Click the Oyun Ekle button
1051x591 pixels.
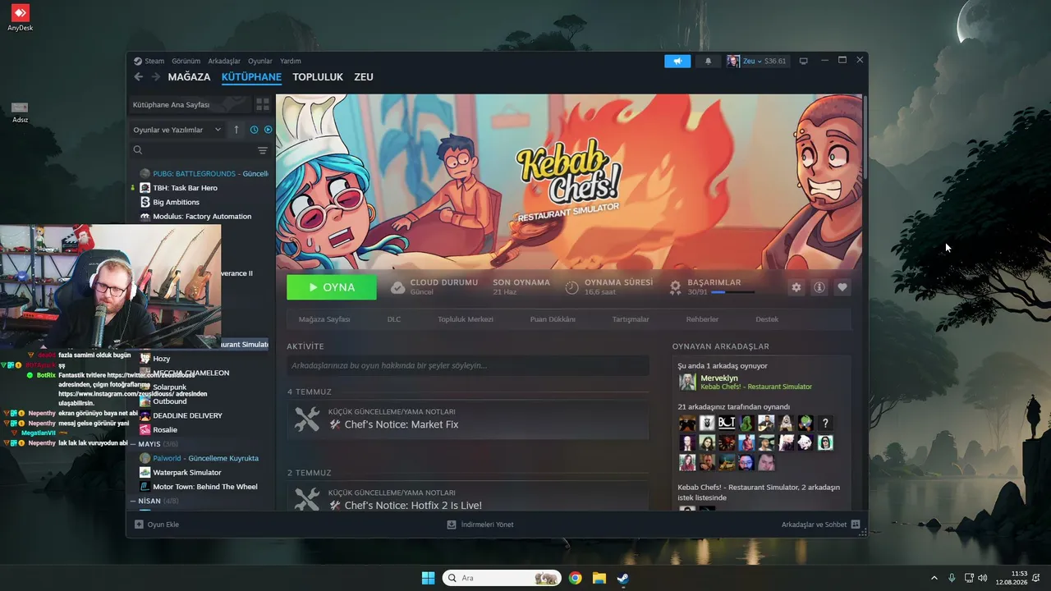tap(157, 525)
